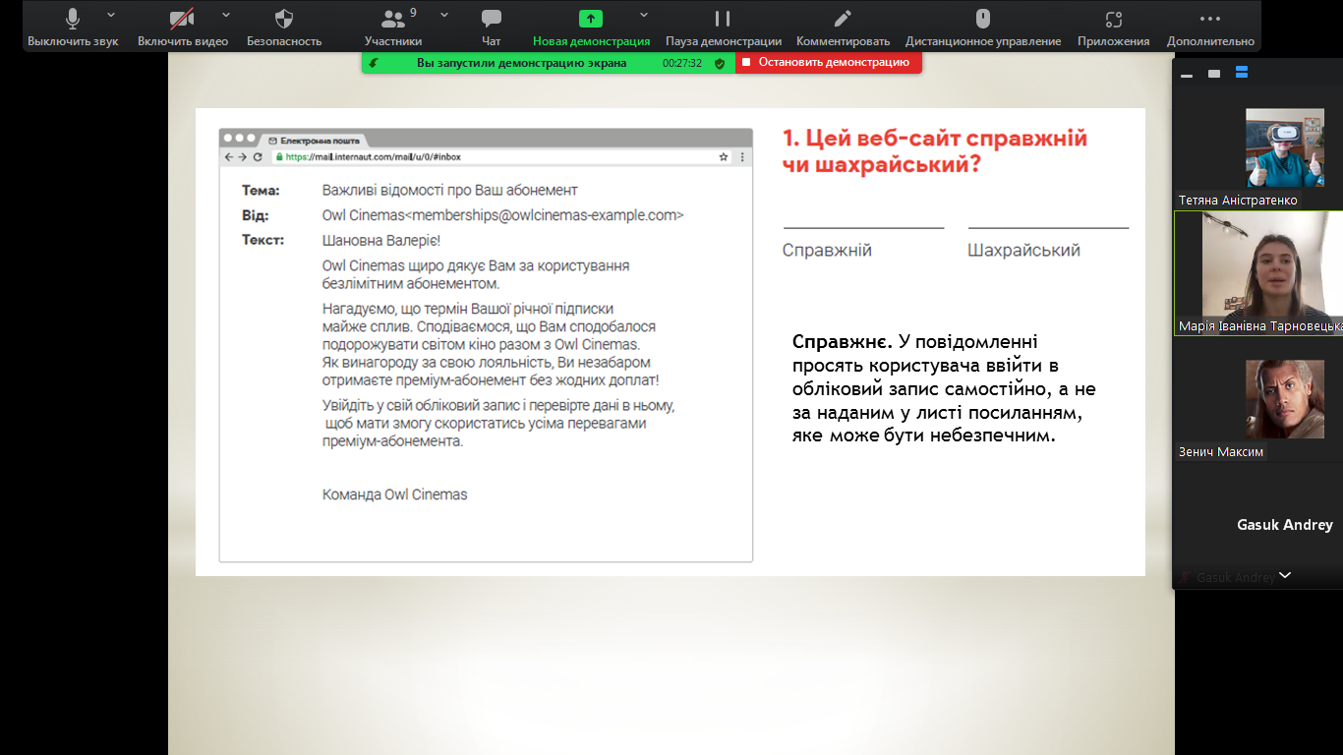This screenshot has height=755, width=1343.
Task: Open the More options ellipsis menu
Action: coord(1210,19)
